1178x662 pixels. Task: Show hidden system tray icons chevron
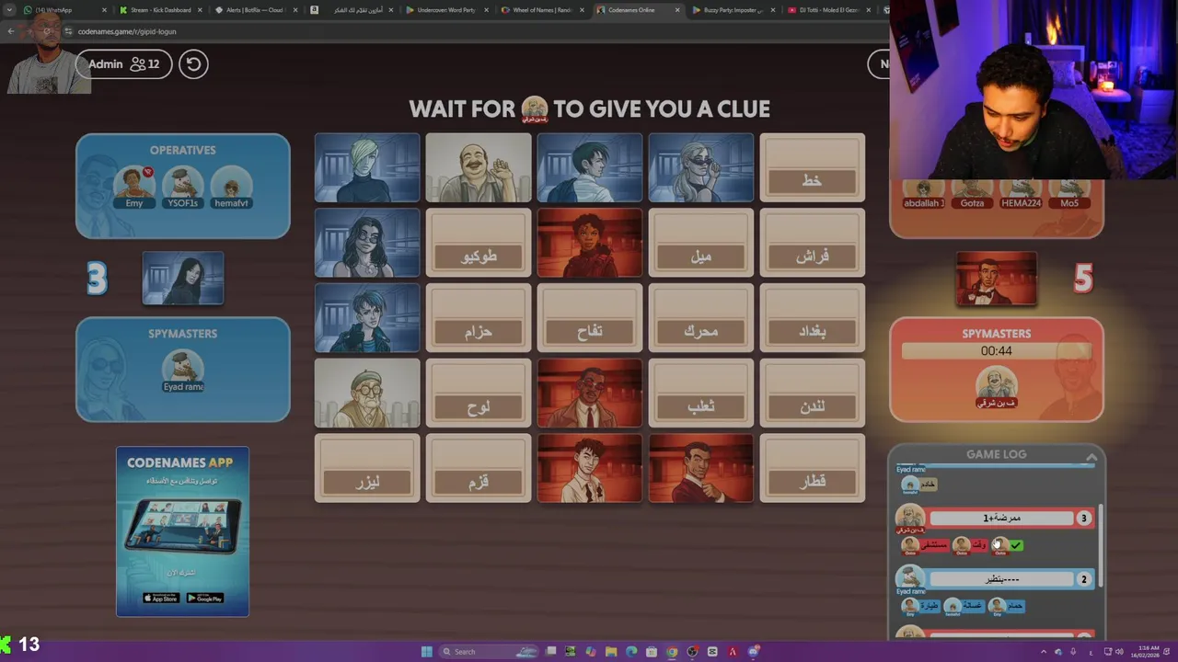tap(1044, 652)
